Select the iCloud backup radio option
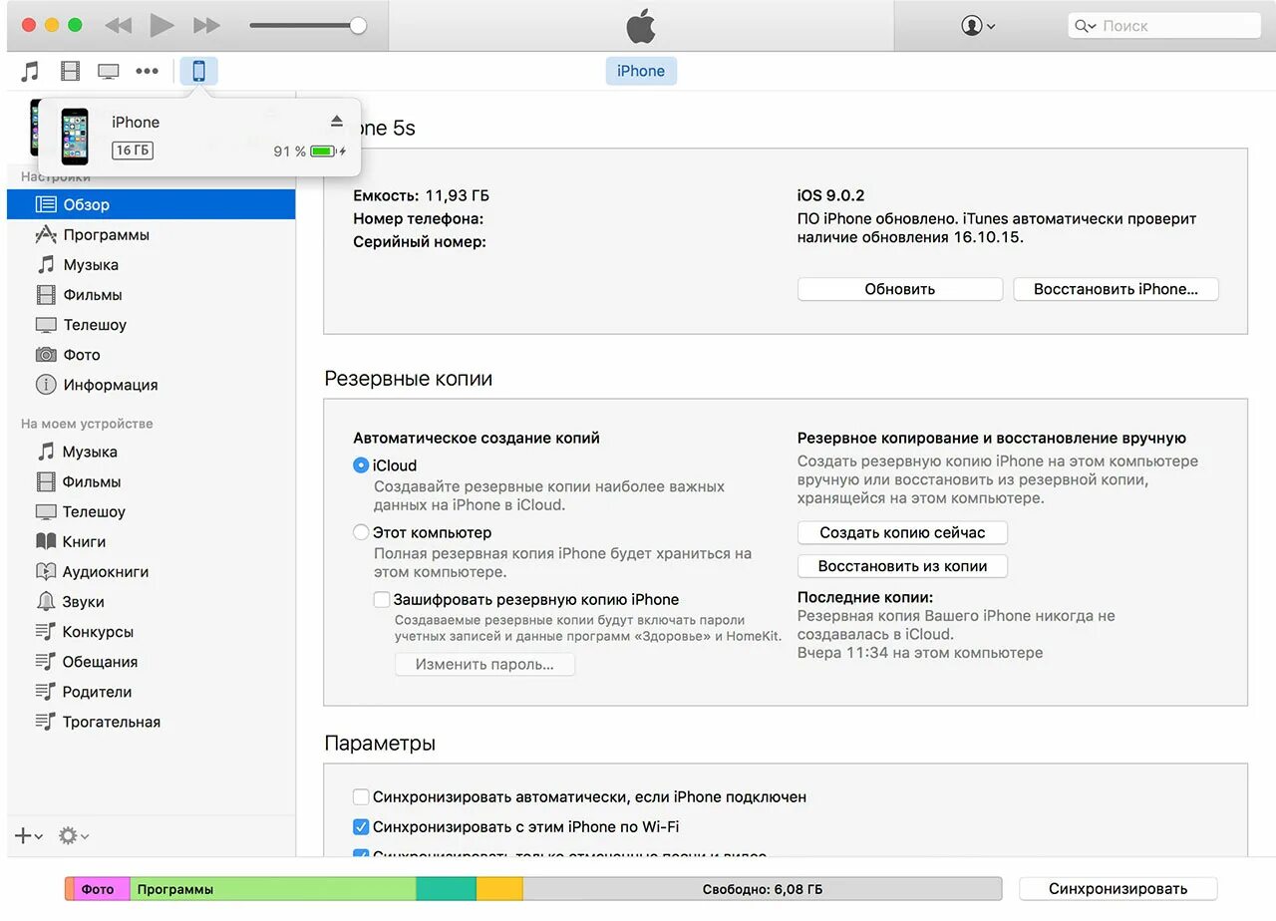This screenshot has width=1276, height=921. pos(361,465)
